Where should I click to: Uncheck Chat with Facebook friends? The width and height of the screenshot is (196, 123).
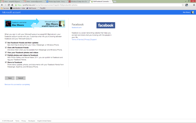pos(6,47)
